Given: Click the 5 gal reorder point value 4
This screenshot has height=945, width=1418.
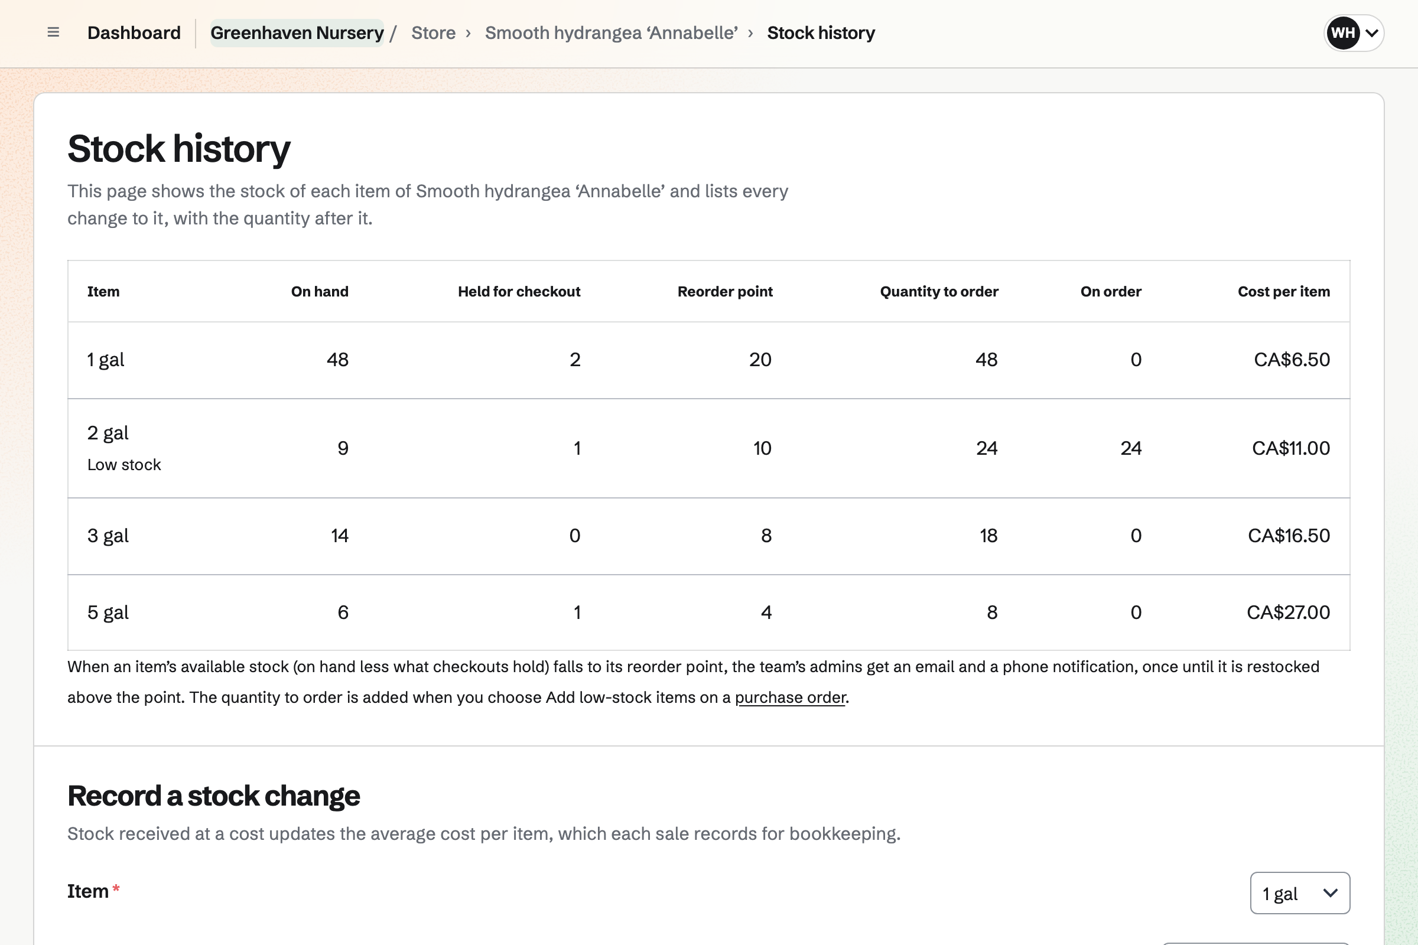Looking at the screenshot, I should tap(766, 612).
